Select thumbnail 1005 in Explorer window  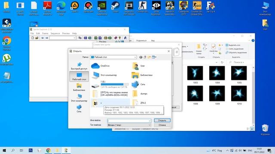coord(239,75)
